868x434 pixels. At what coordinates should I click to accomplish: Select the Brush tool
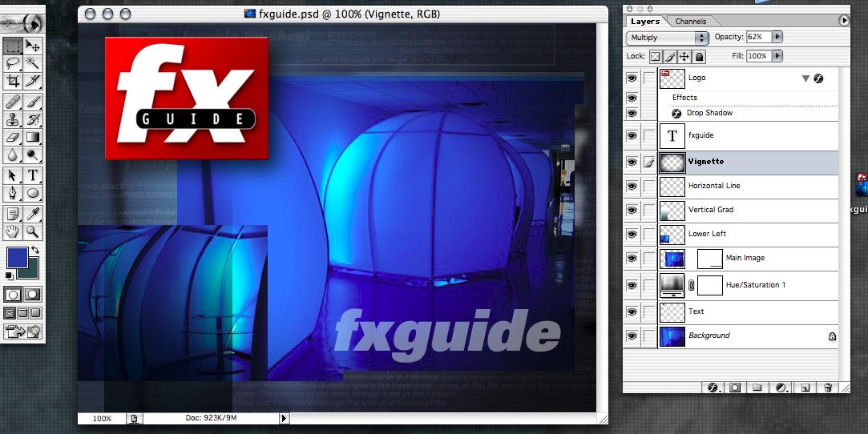tap(33, 102)
